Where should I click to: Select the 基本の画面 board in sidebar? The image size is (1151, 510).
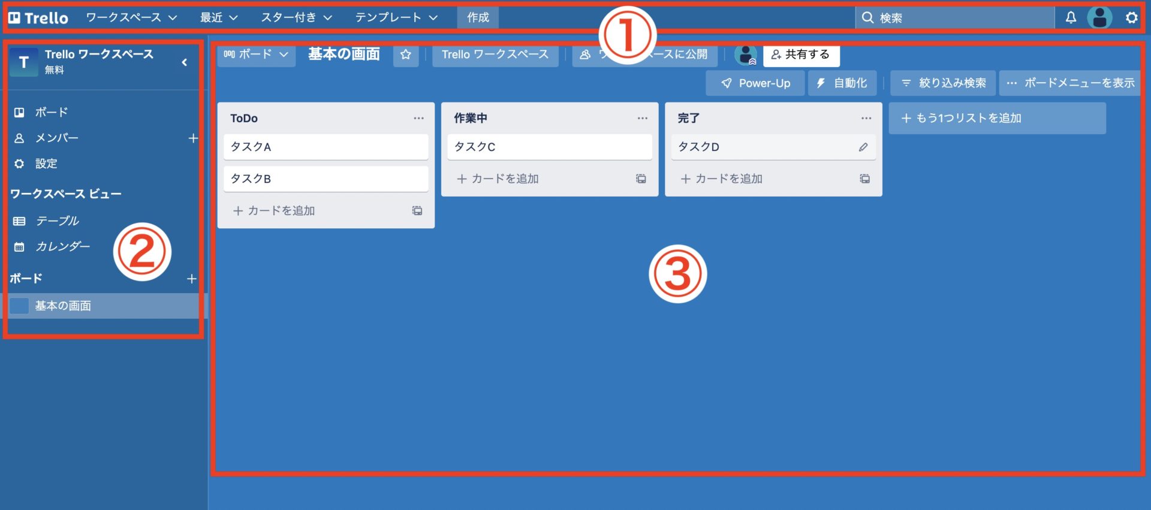(103, 306)
